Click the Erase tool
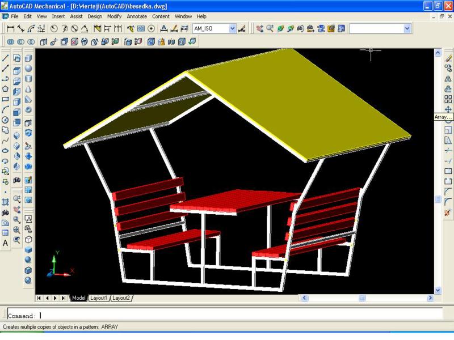Image resolution: width=454 pixels, height=340 pixels. (448, 58)
